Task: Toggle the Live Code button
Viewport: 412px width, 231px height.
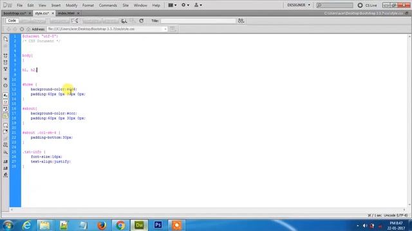Action: 60,21
